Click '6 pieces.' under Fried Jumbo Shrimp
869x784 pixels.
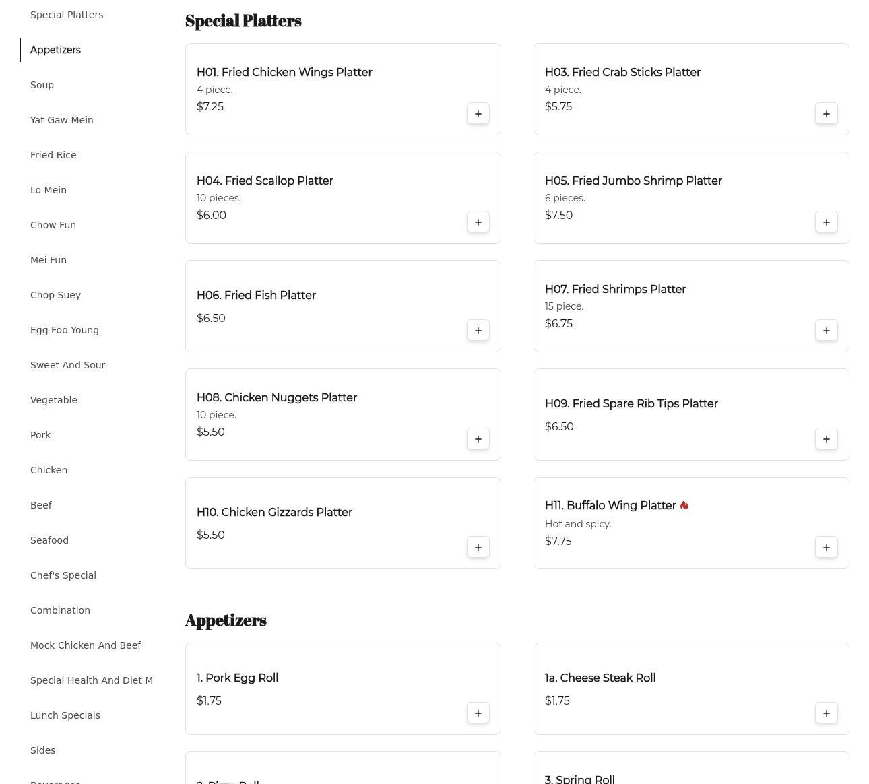click(x=565, y=197)
